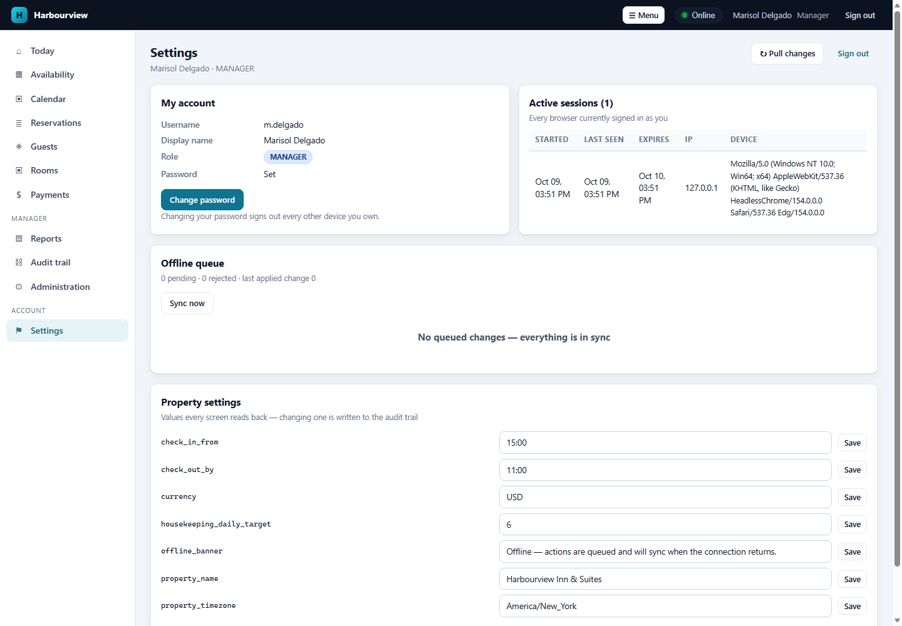Viewport: 902px width, 626px height.
Task: Click the LAST SEEN column header
Action: point(604,140)
